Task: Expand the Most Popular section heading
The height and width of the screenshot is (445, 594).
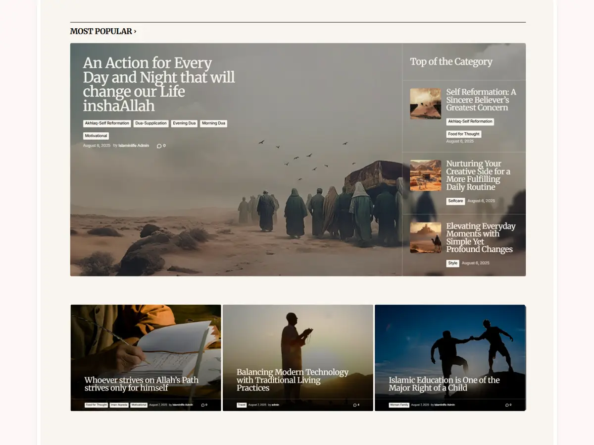Action: [x=103, y=31]
